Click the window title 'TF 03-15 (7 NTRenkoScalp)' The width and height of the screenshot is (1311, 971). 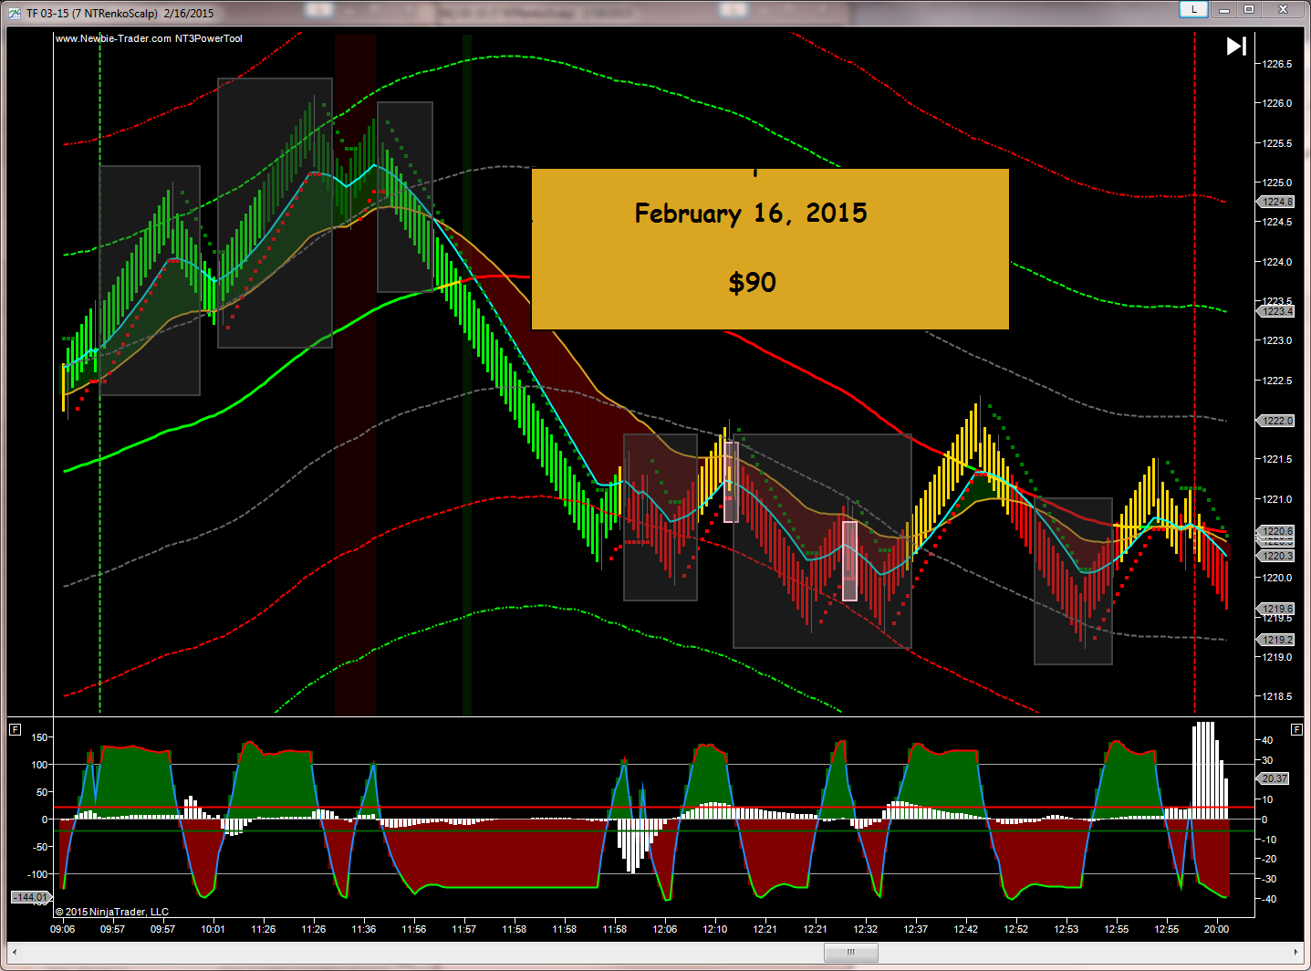click(91, 13)
